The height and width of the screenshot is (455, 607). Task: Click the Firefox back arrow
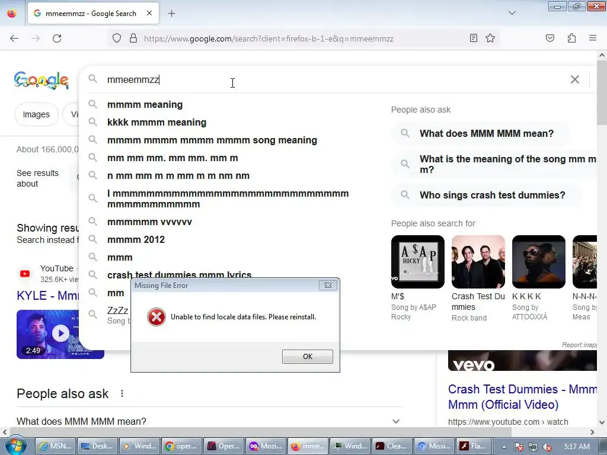point(14,39)
